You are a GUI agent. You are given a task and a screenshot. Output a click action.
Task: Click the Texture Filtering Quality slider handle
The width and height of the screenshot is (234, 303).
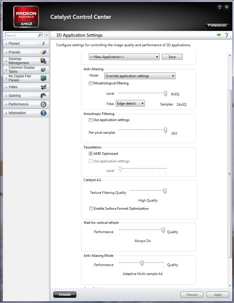165,191
